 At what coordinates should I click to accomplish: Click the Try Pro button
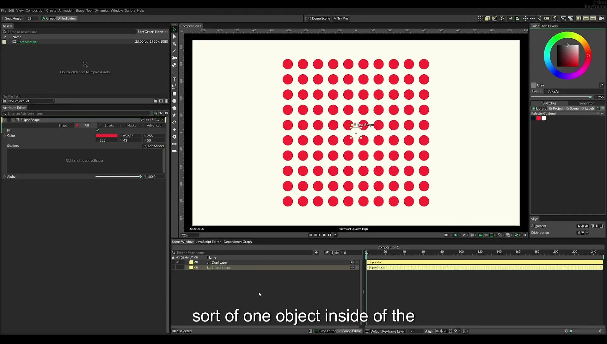click(x=341, y=18)
